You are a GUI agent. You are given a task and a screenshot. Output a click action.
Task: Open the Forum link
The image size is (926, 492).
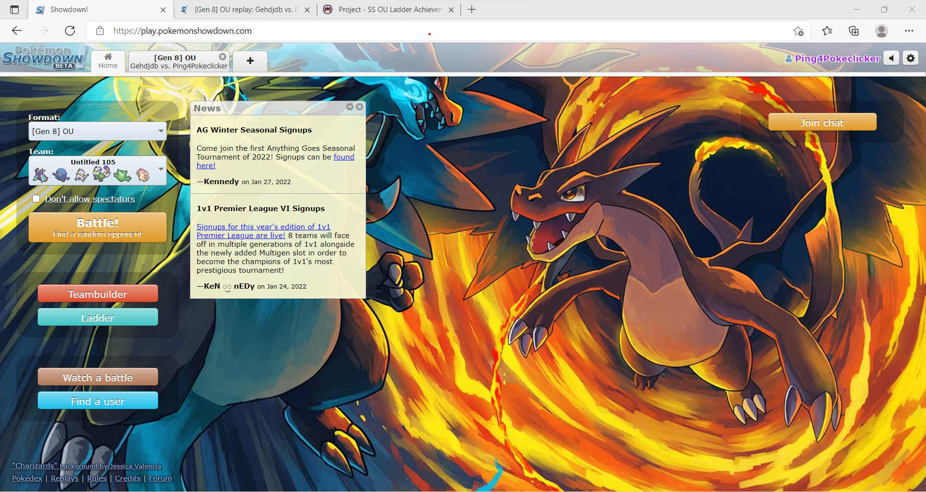click(x=161, y=479)
